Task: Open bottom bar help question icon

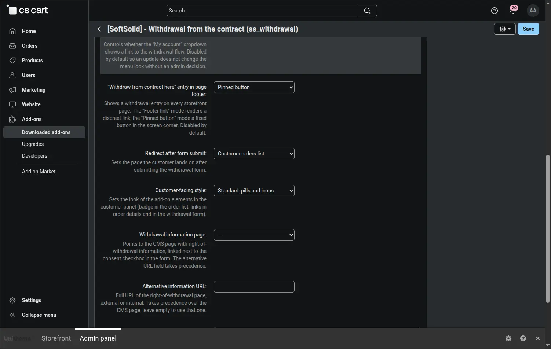Action: click(x=523, y=338)
